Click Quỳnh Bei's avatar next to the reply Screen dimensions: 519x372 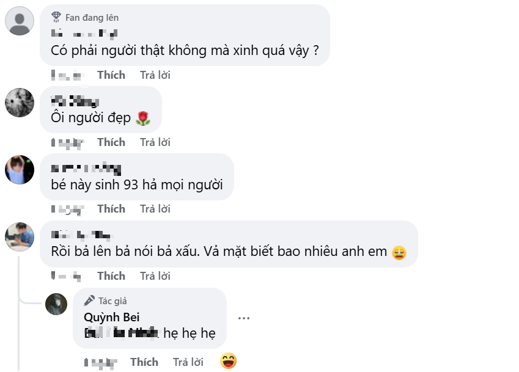56,304
